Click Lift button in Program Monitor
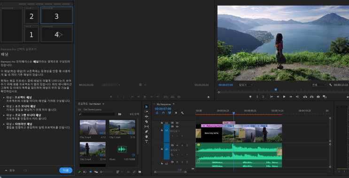 point(305,97)
